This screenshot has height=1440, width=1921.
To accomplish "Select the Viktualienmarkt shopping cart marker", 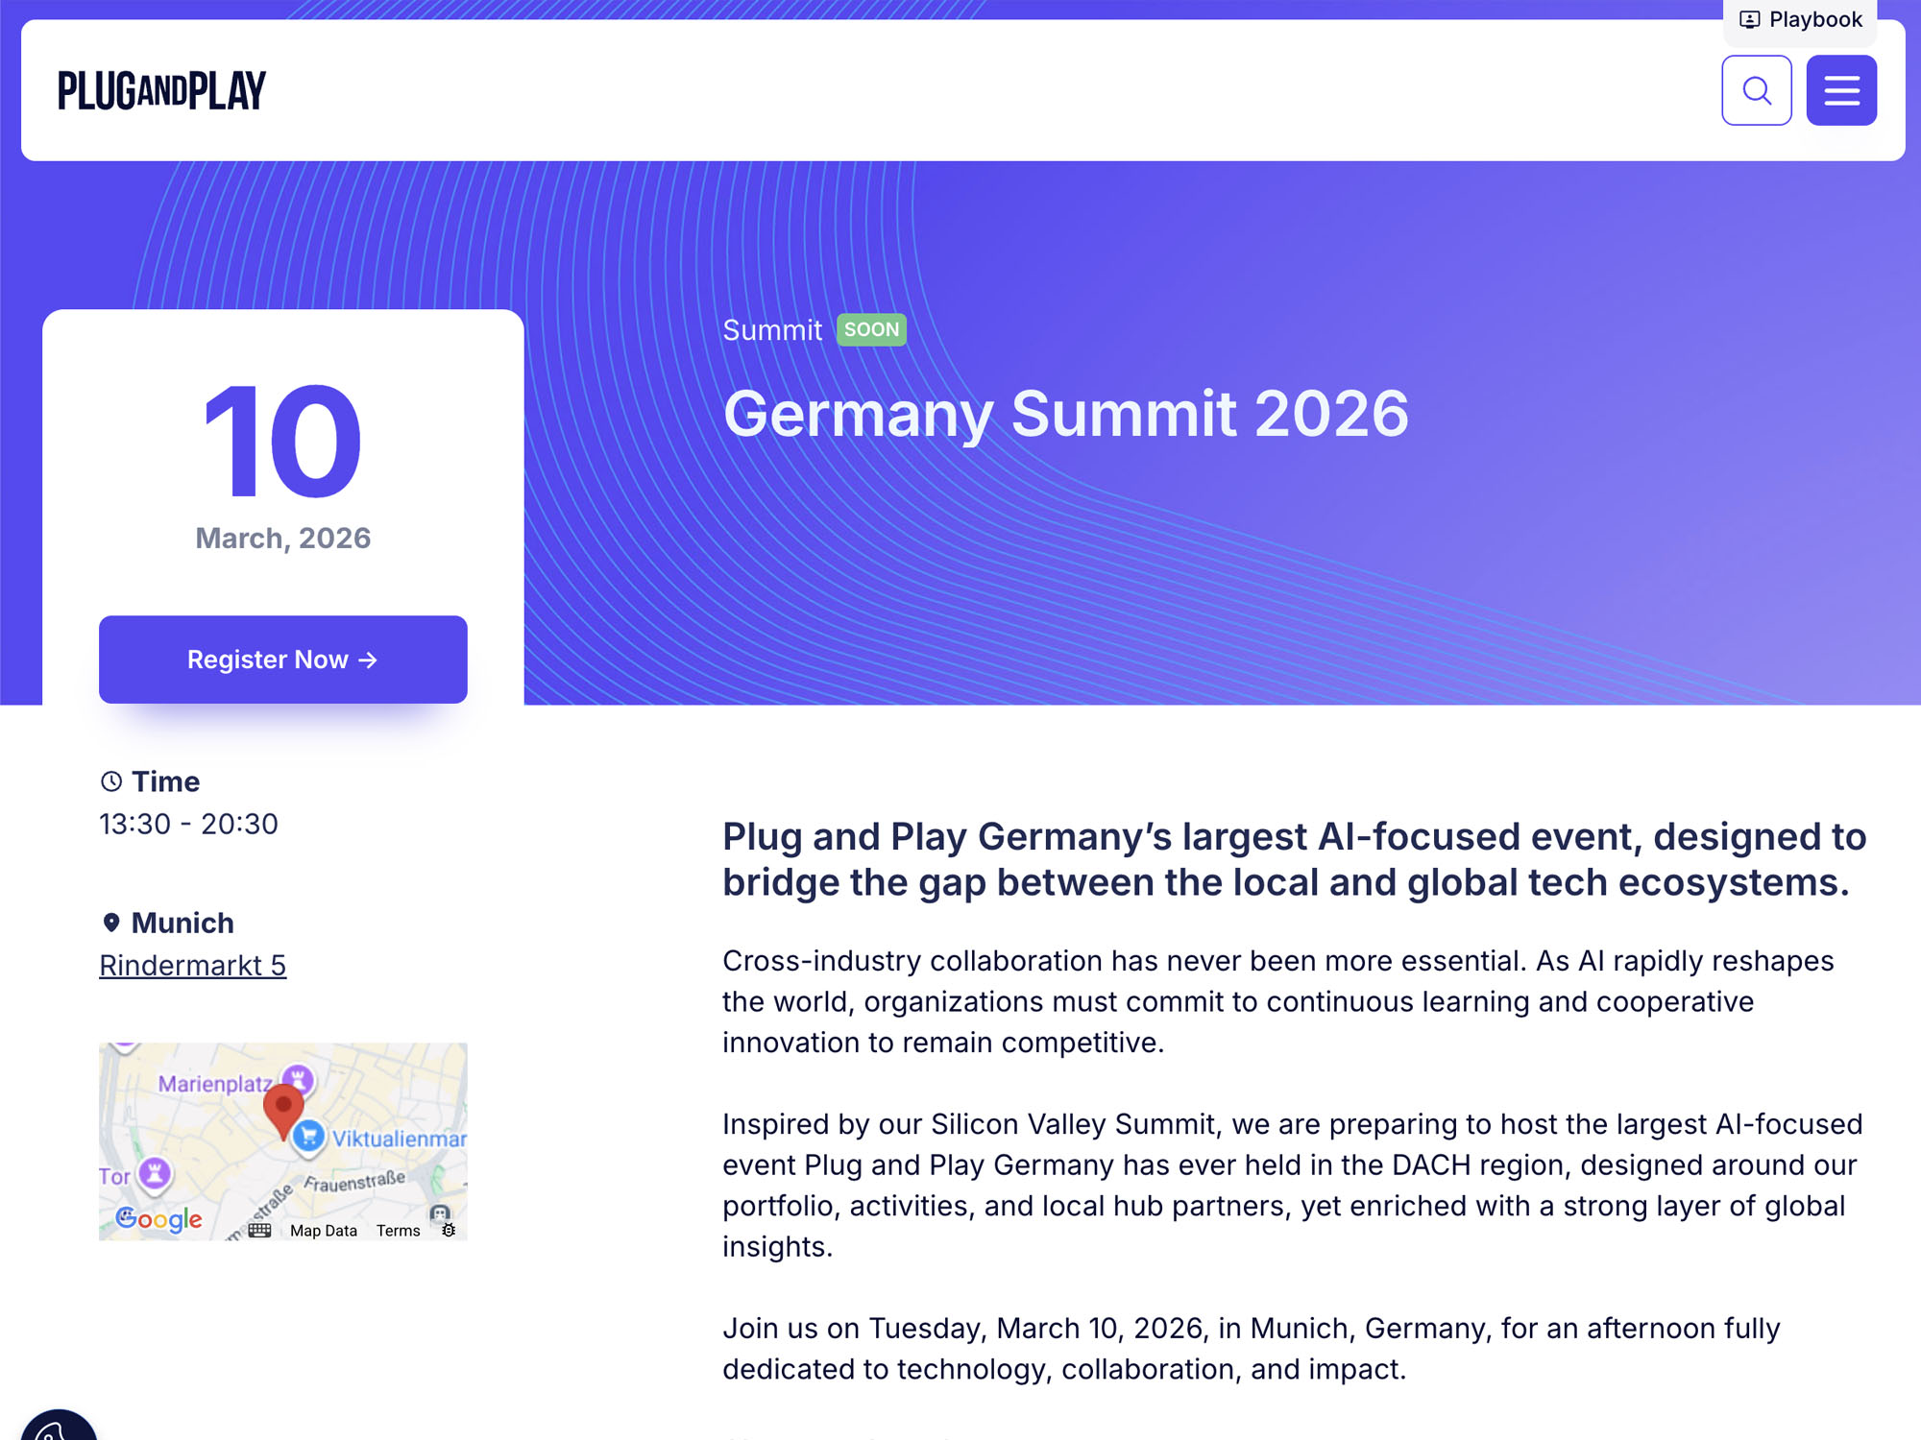I will coord(308,1134).
